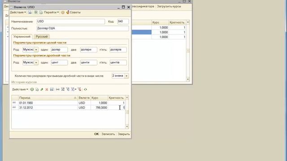
Task: Maximize the Валюта: USD window
Action: coord(123,7)
